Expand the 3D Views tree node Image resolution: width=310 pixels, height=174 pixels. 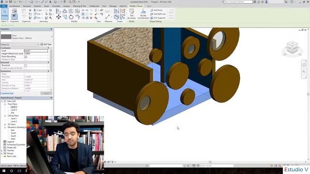(5, 125)
